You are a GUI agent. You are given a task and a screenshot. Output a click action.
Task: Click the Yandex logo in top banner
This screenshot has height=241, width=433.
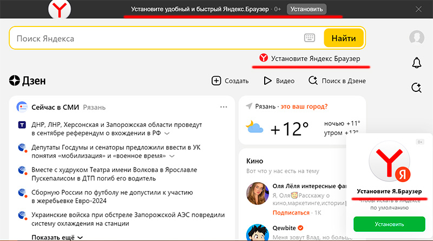click(x=58, y=9)
